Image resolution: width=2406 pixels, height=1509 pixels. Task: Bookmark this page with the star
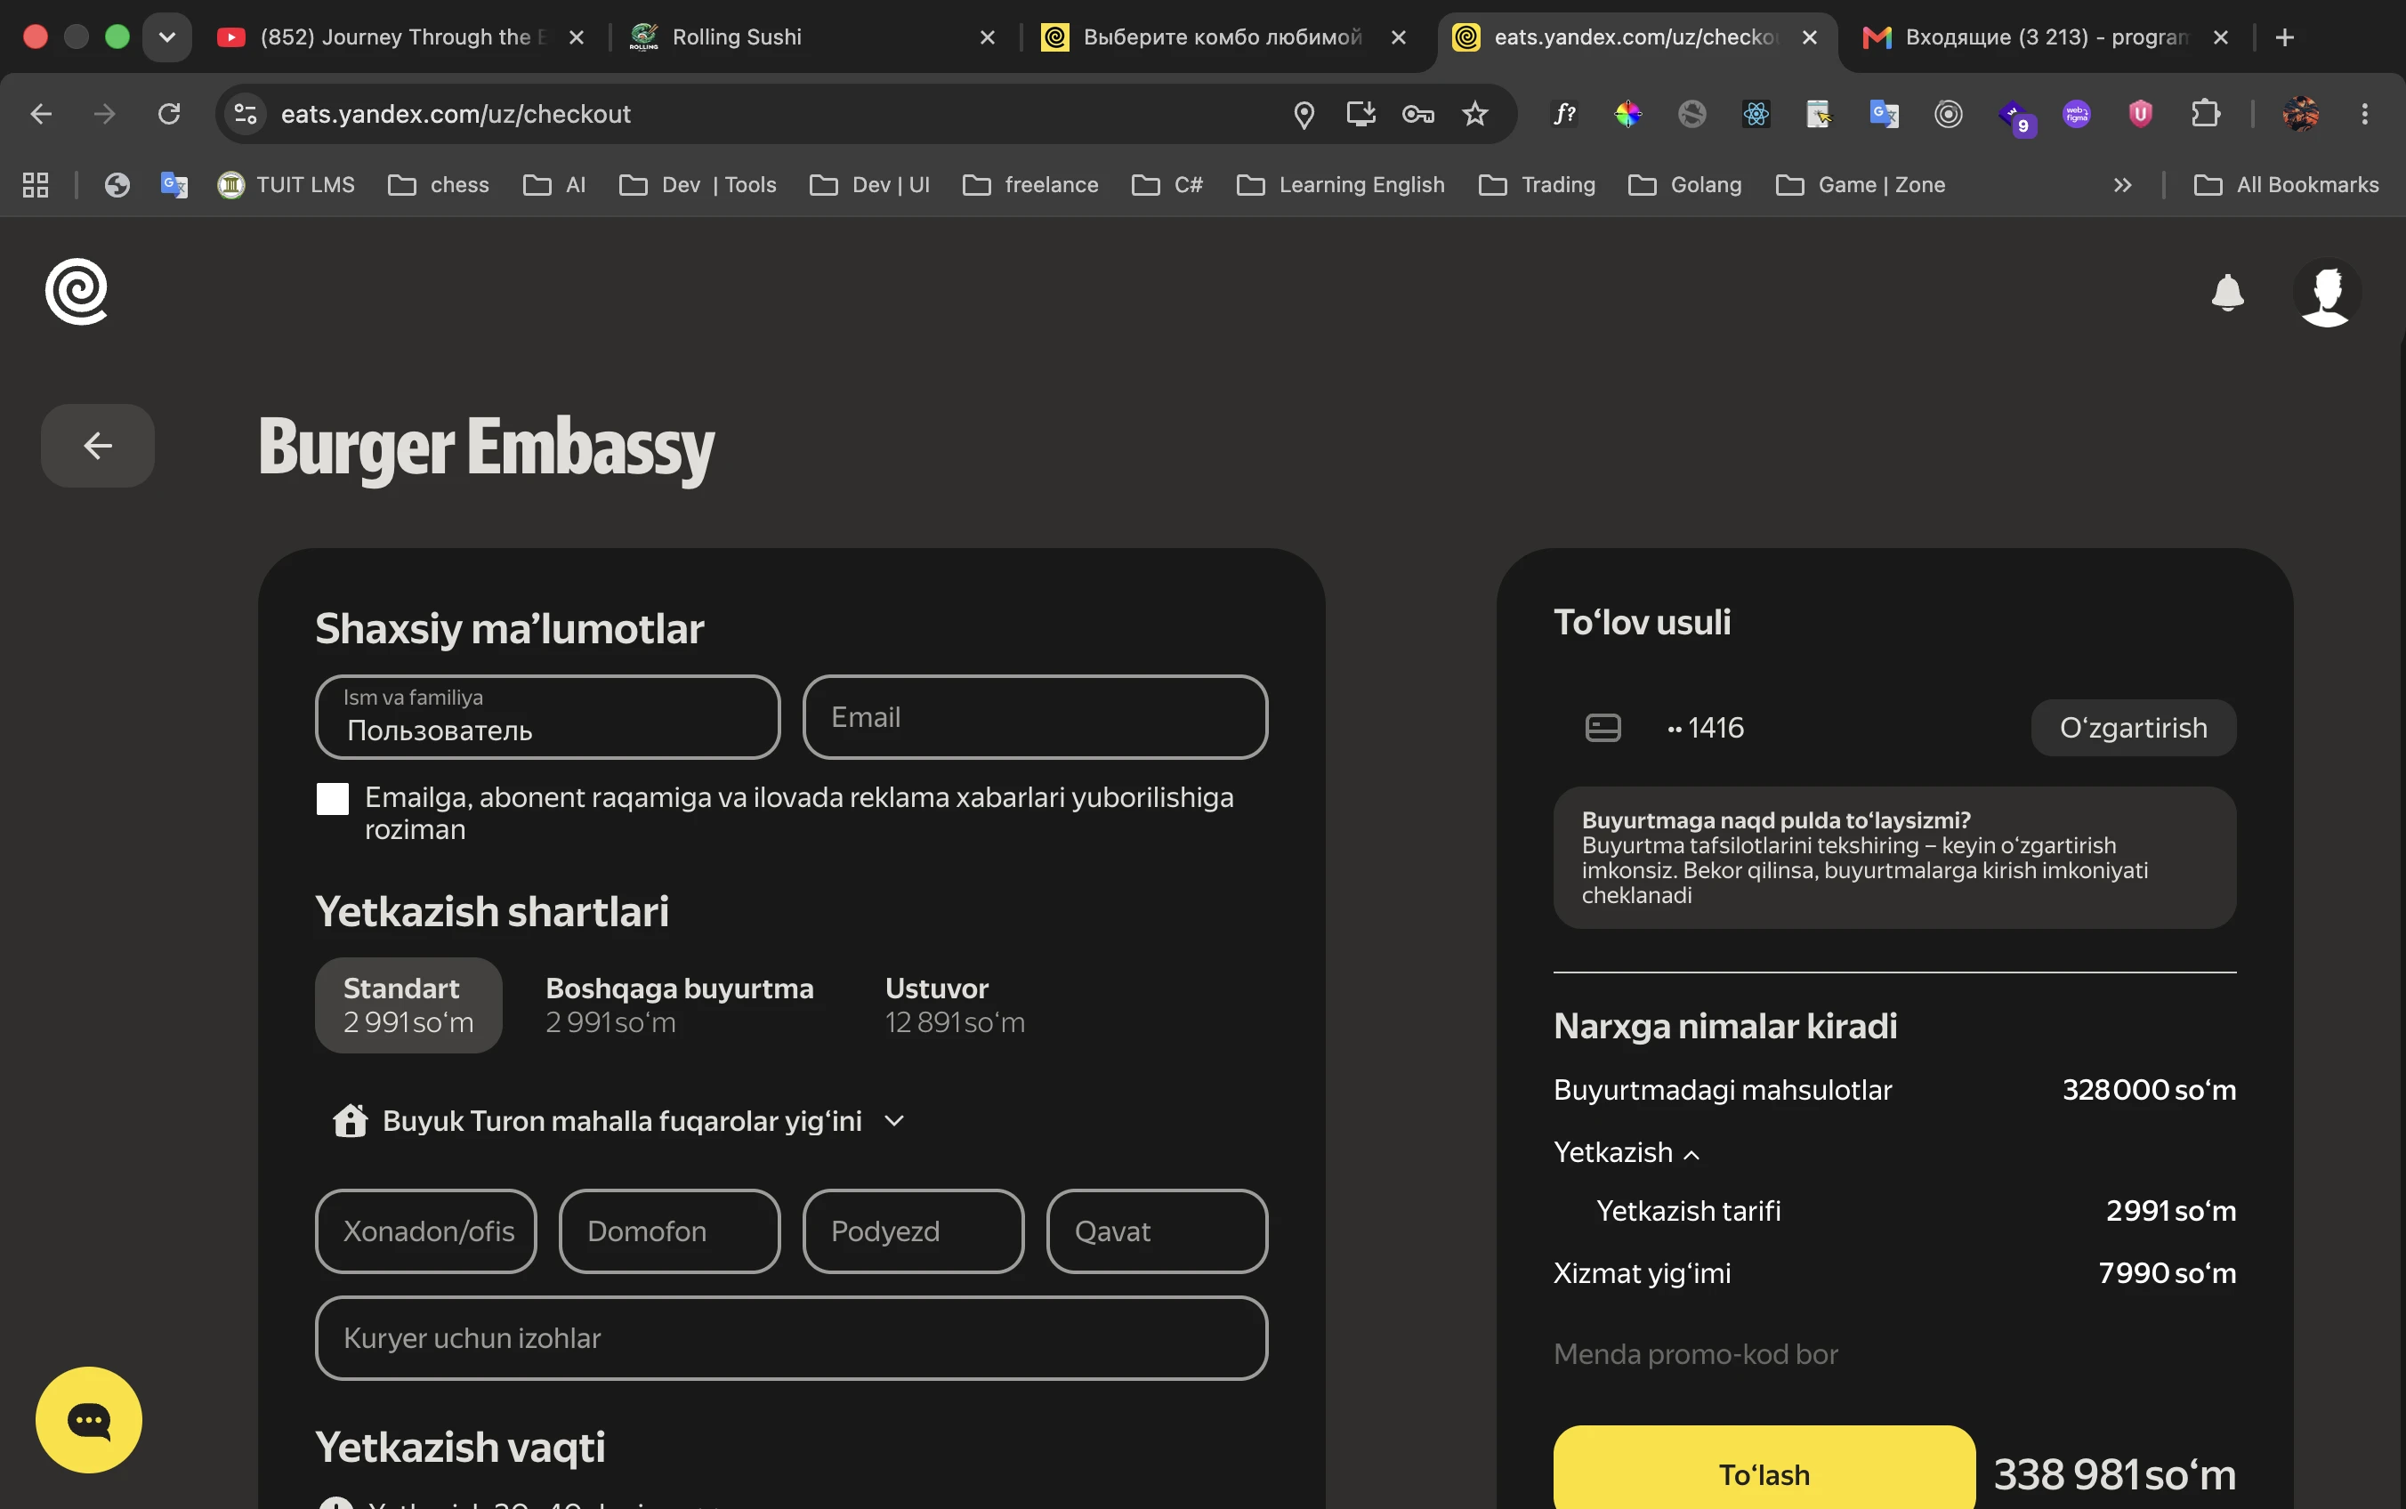(x=1475, y=114)
